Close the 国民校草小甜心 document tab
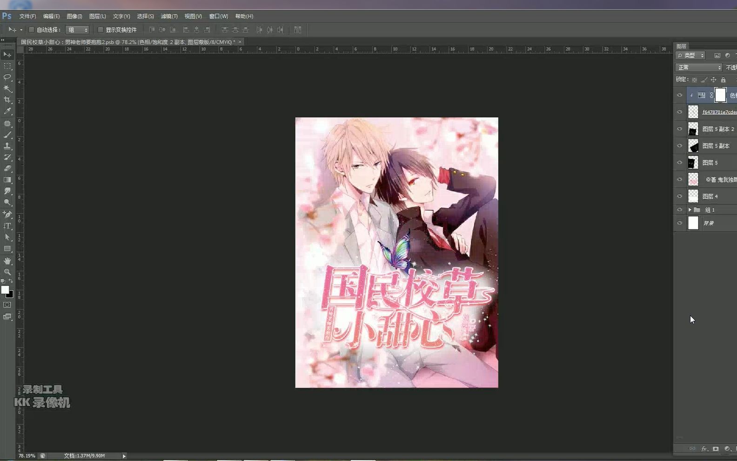This screenshot has width=737, height=461. (240, 42)
